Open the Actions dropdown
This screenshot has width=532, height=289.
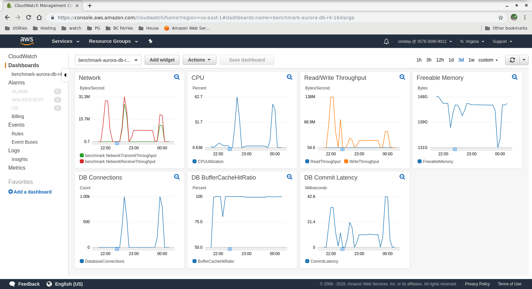(x=199, y=60)
